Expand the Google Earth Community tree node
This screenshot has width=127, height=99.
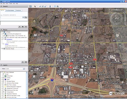click(2, 88)
